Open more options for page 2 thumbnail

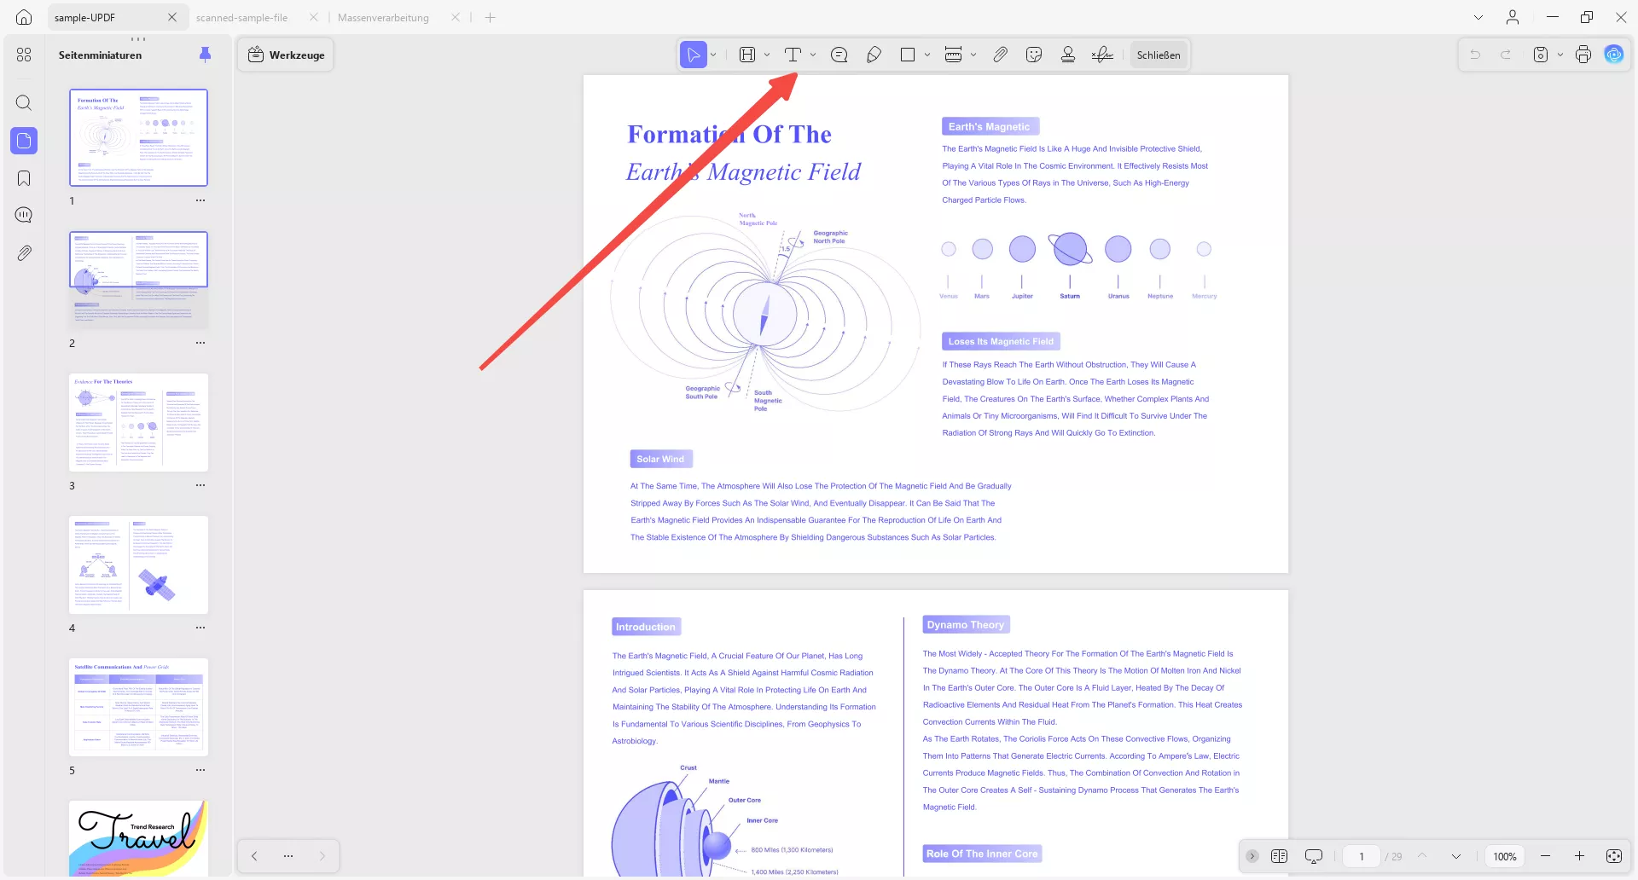tap(200, 343)
